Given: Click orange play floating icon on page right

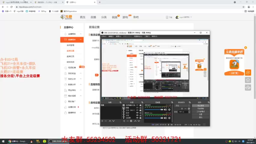Looking at the screenshot, I should coord(248,73).
